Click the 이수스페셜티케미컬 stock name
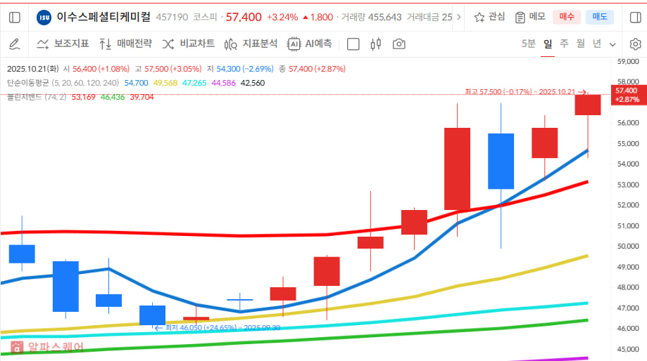The image size is (647, 361). tap(103, 17)
